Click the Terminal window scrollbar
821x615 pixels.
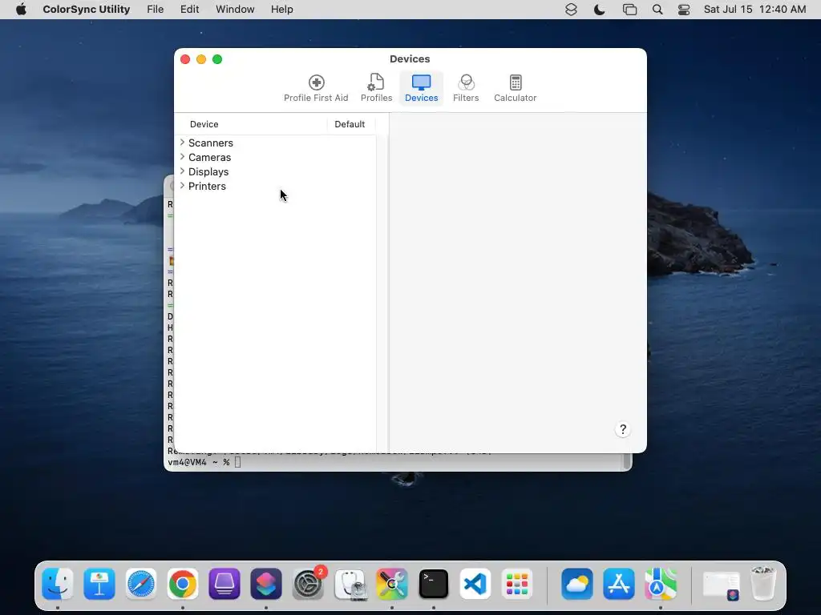625,461
